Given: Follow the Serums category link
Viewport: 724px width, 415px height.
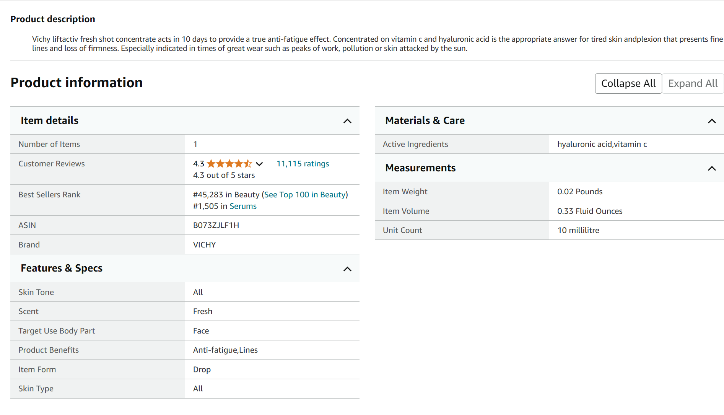Looking at the screenshot, I should [243, 206].
